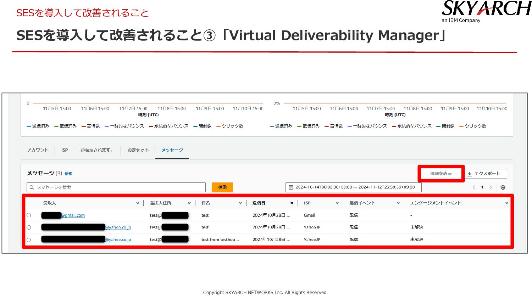
Task: Click the 詳細を表示 button
Action: click(441, 174)
